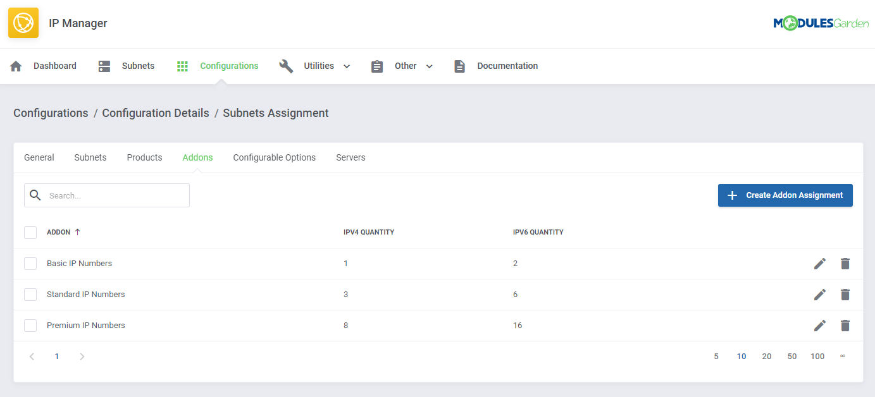Delete the Premium IP Numbers addon via trash icon
The width and height of the screenshot is (875, 397).
[x=845, y=325]
